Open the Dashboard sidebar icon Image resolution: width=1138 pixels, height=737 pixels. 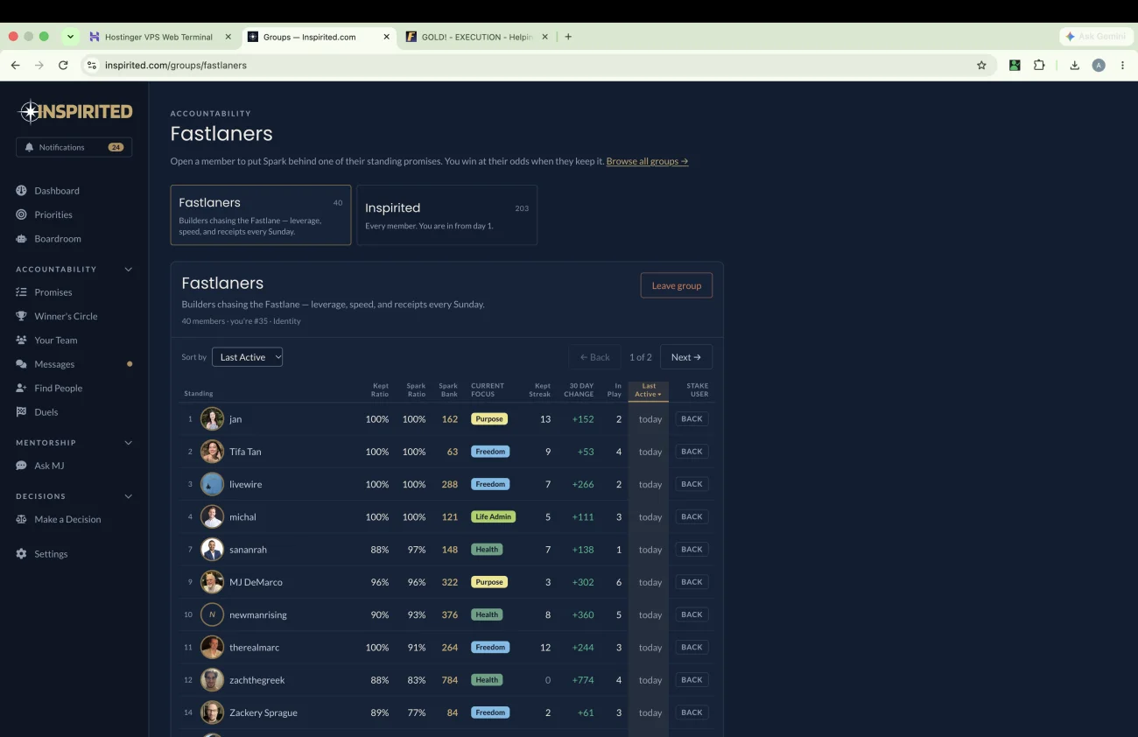22,191
